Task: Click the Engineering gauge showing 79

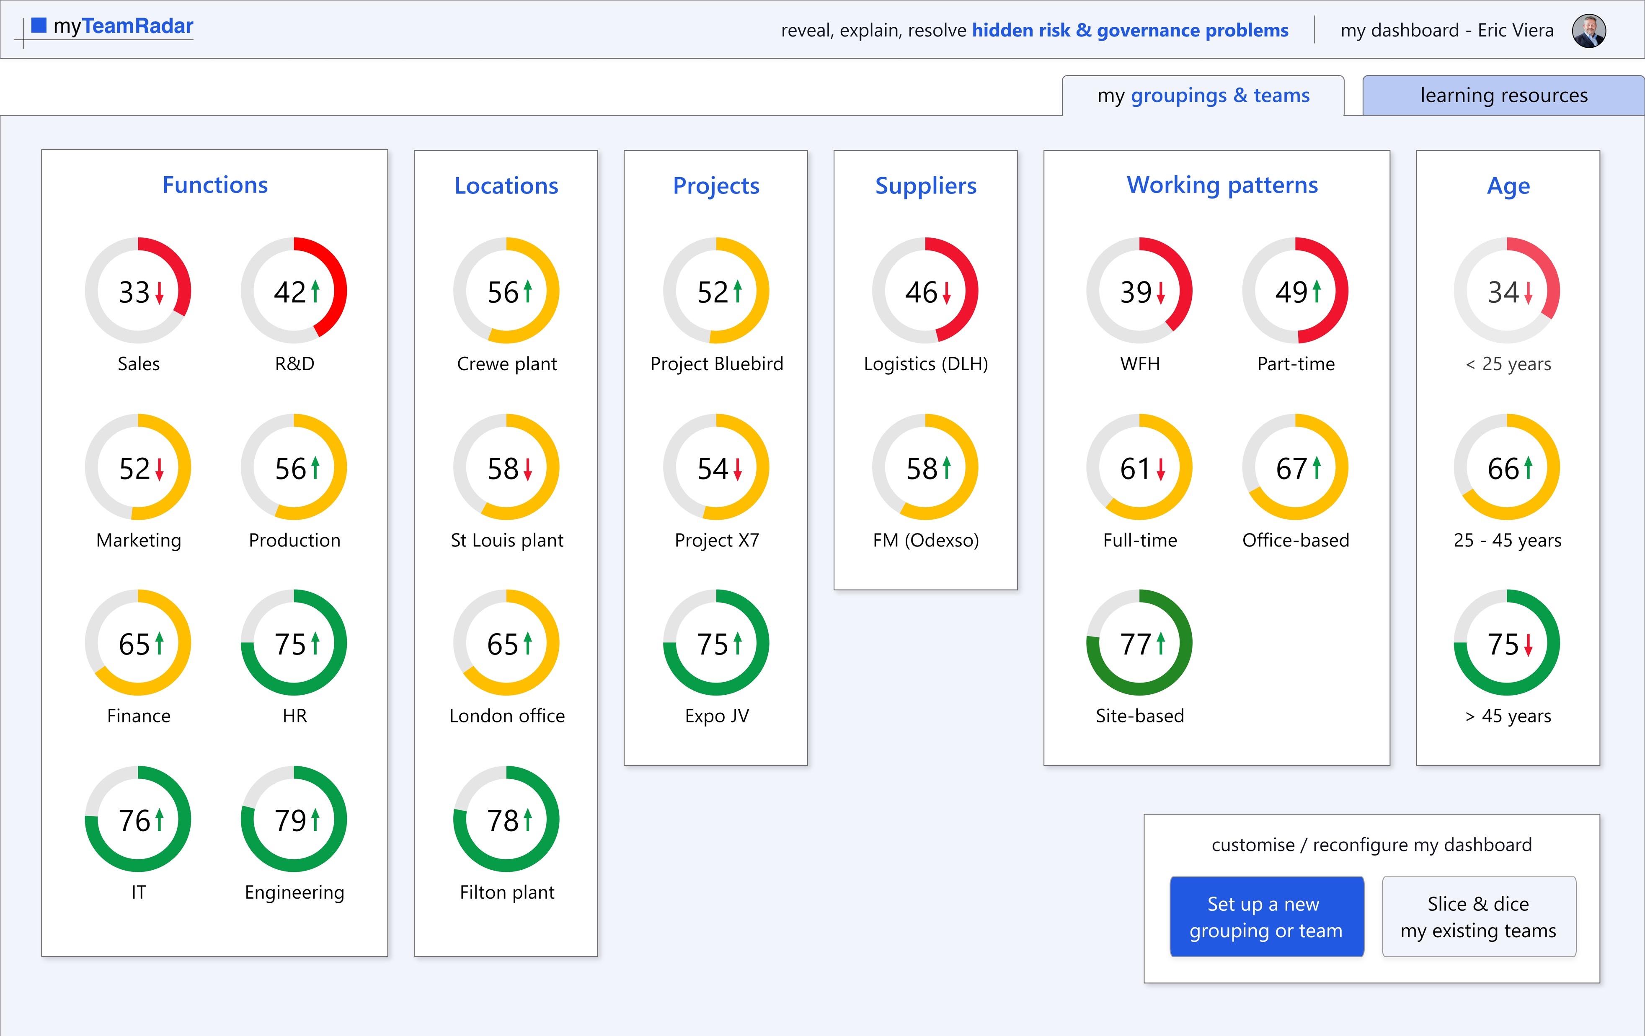Action: pos(294,820)
